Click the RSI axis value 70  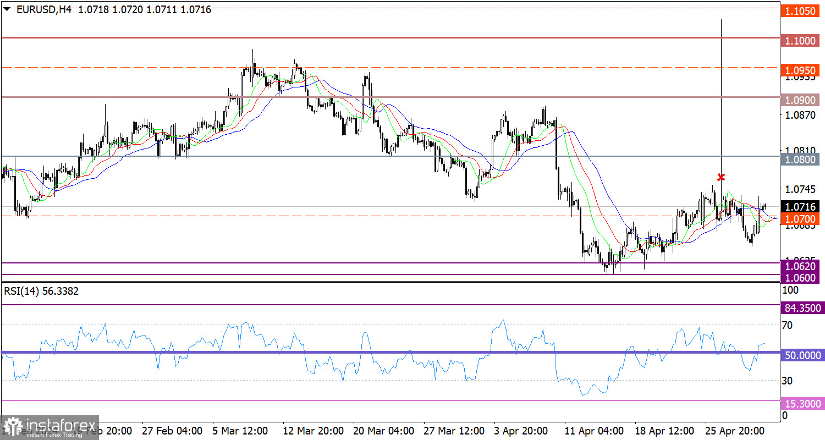coord(788,325)
